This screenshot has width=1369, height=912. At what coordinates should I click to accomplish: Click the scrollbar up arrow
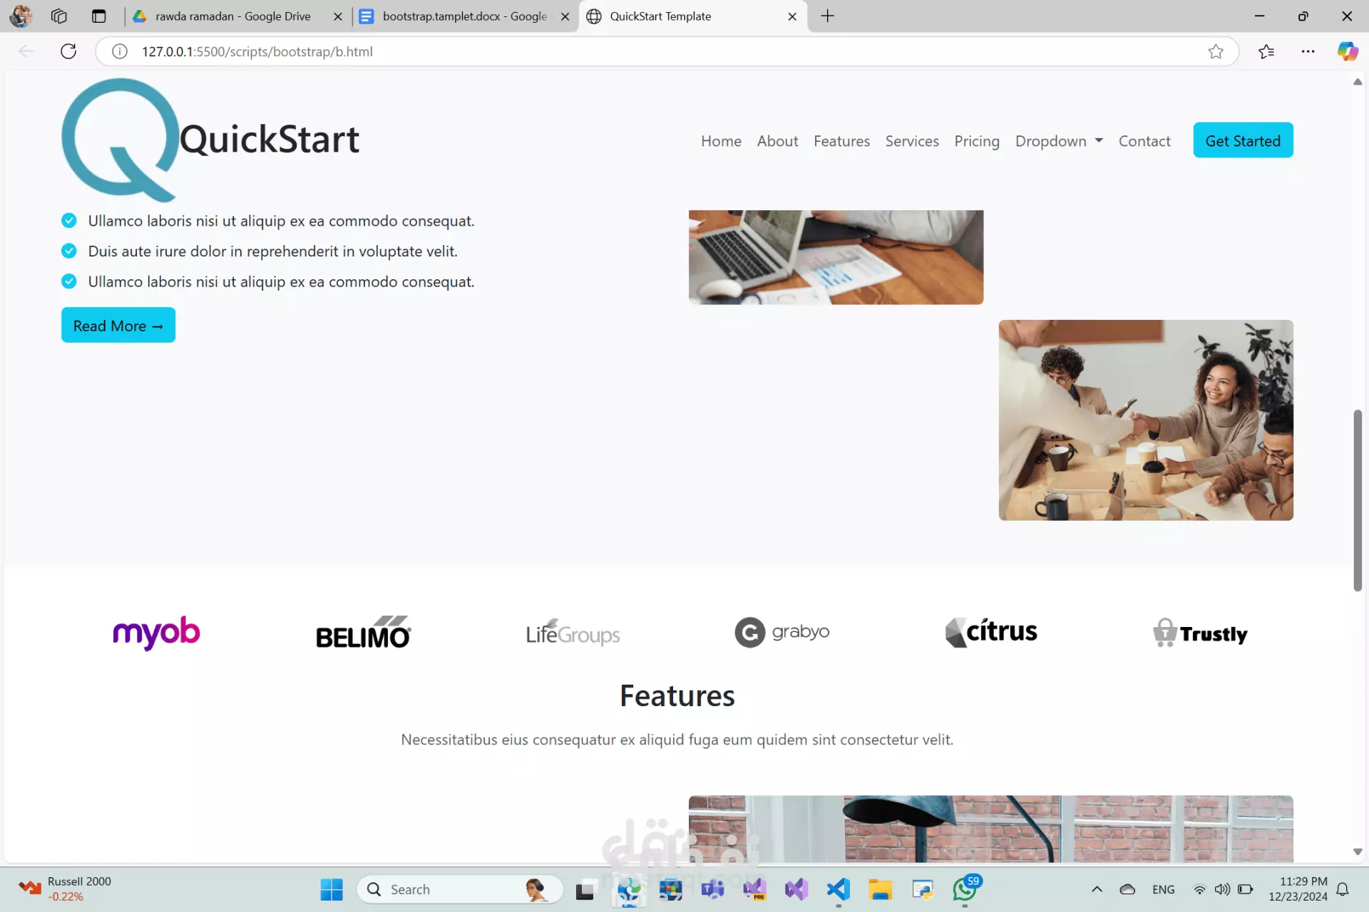(x=1358, y=82)
